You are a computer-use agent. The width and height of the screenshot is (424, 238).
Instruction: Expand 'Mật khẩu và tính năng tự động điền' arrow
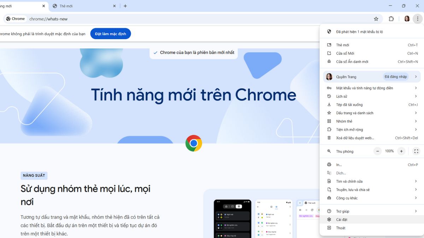click(x=416, y=88)
